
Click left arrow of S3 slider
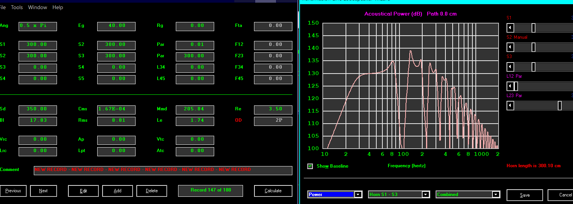pyautogui.click(x=510, y=67)
